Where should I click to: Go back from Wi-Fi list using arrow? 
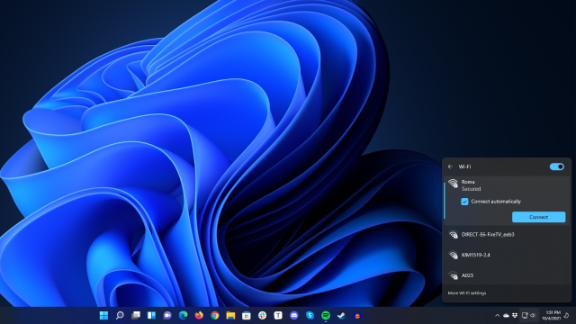450,166
